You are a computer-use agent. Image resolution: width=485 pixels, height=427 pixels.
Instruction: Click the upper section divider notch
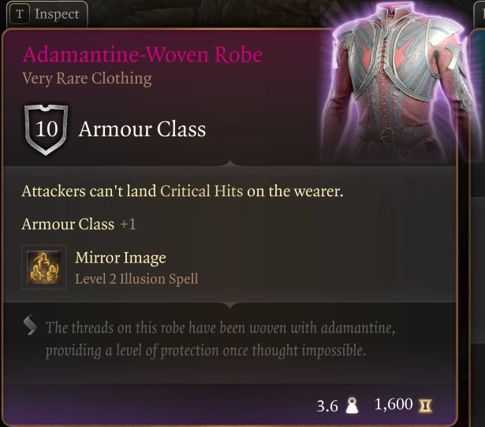229,163
